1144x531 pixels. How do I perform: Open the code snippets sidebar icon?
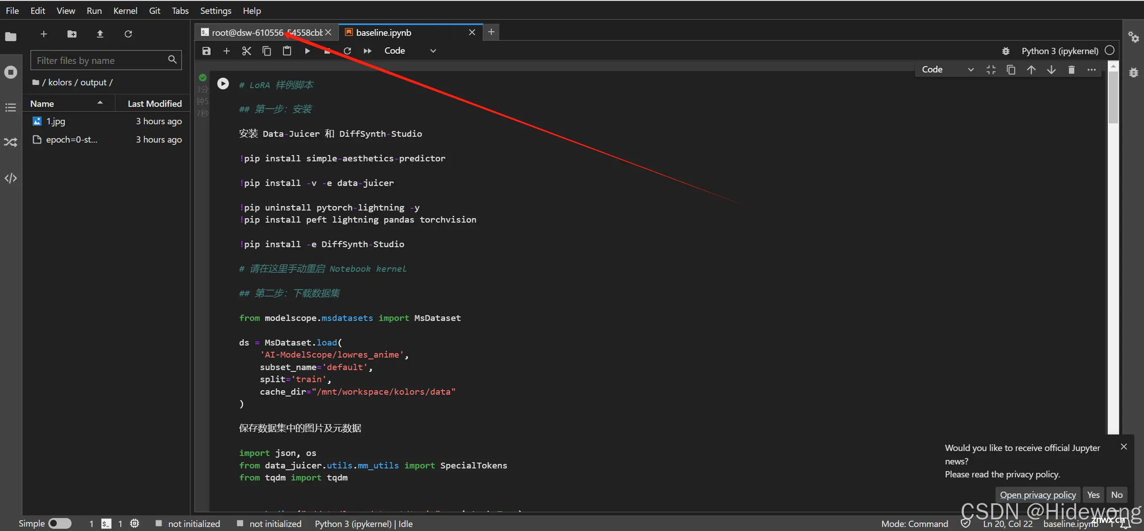click(x=11, y=178)
